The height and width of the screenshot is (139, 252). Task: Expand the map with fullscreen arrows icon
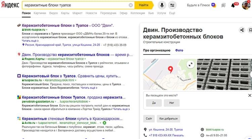pyautogui.click(x=191, y=65)
